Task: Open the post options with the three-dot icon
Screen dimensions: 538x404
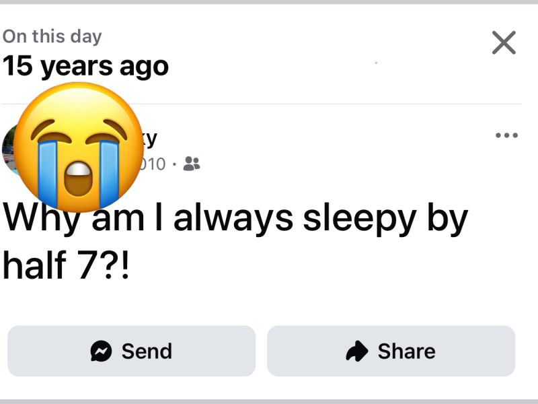Action: (506, 135)
